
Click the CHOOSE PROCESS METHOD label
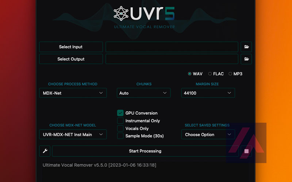point(73,84)
